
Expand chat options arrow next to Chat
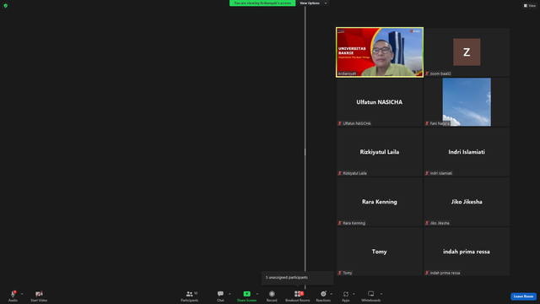[229, 294]
